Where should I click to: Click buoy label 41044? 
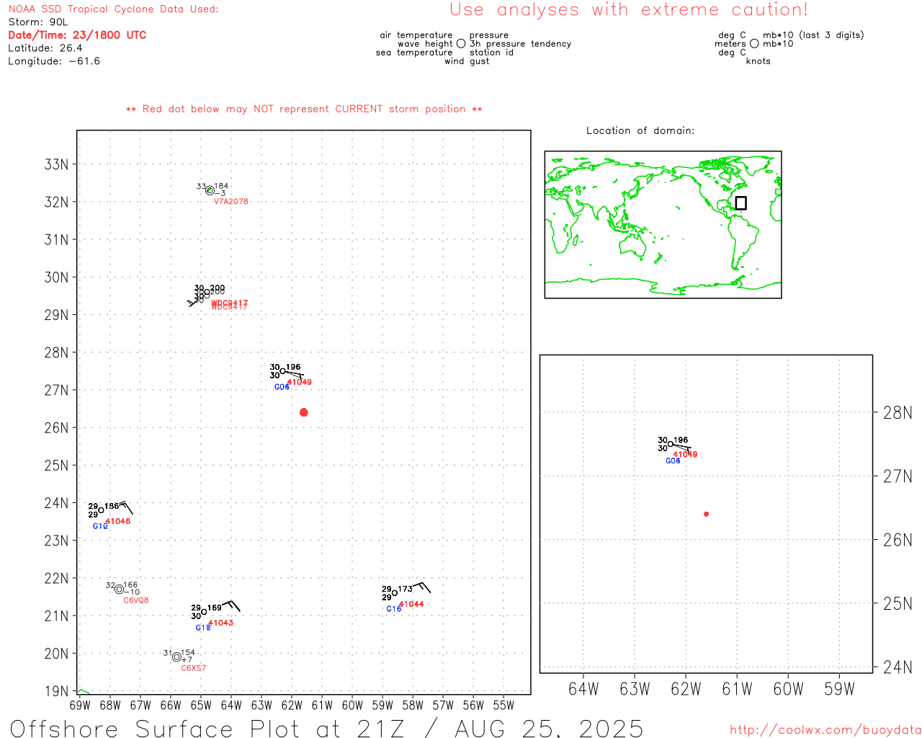411,604
